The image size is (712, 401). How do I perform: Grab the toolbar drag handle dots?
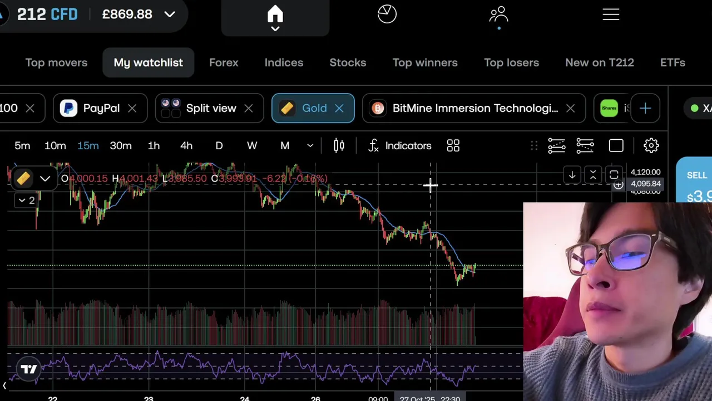pos(534,146)
